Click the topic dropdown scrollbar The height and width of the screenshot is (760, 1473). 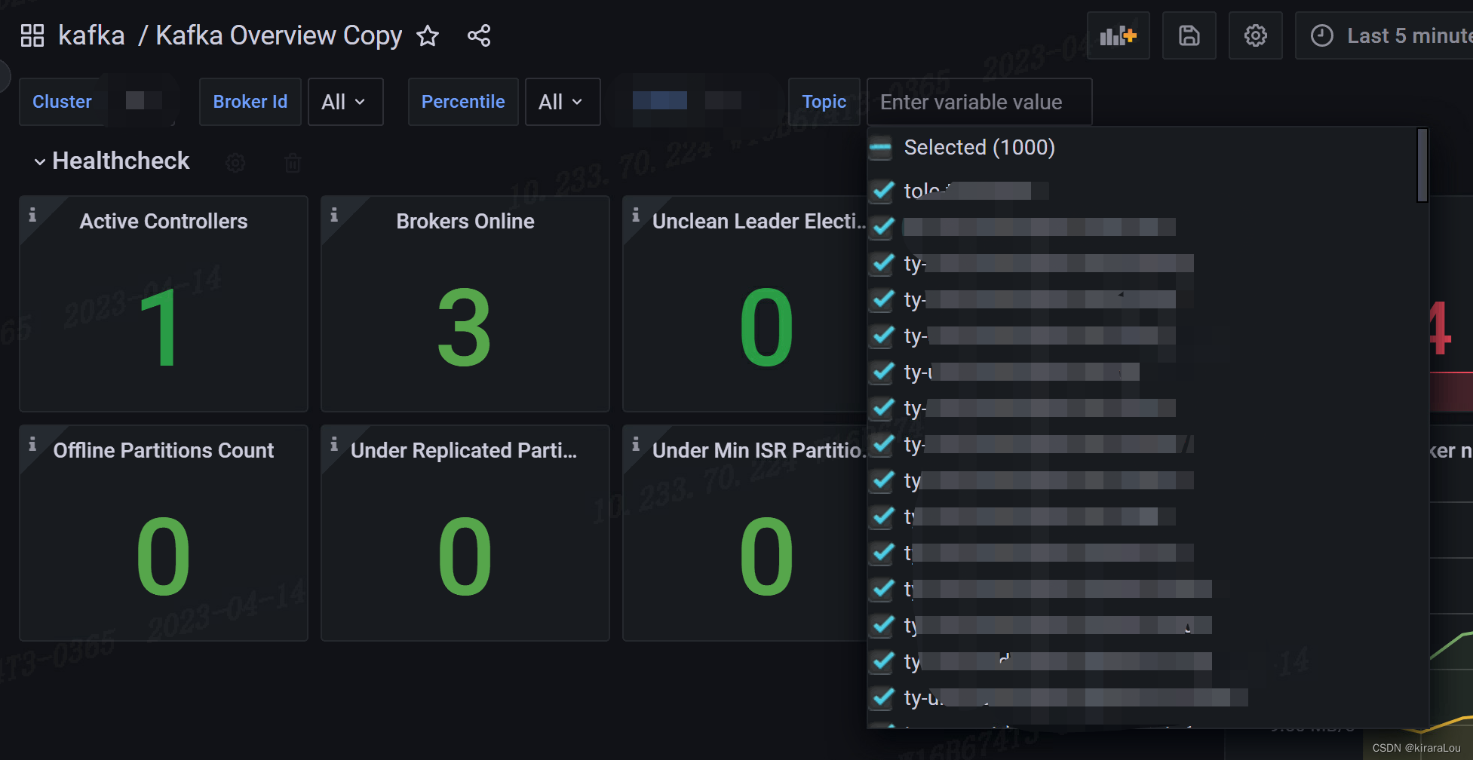[1422, 165]
